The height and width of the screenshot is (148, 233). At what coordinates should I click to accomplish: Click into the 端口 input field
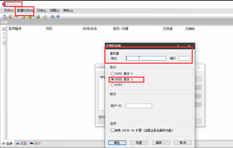point(184,58)
